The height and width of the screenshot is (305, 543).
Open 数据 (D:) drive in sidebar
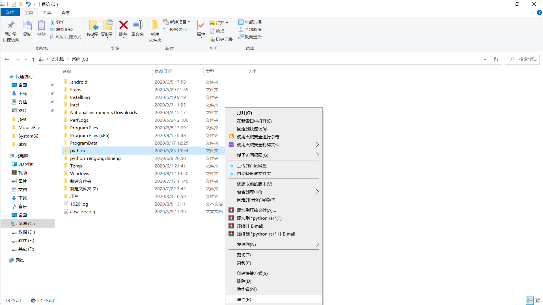coord(27,232)
